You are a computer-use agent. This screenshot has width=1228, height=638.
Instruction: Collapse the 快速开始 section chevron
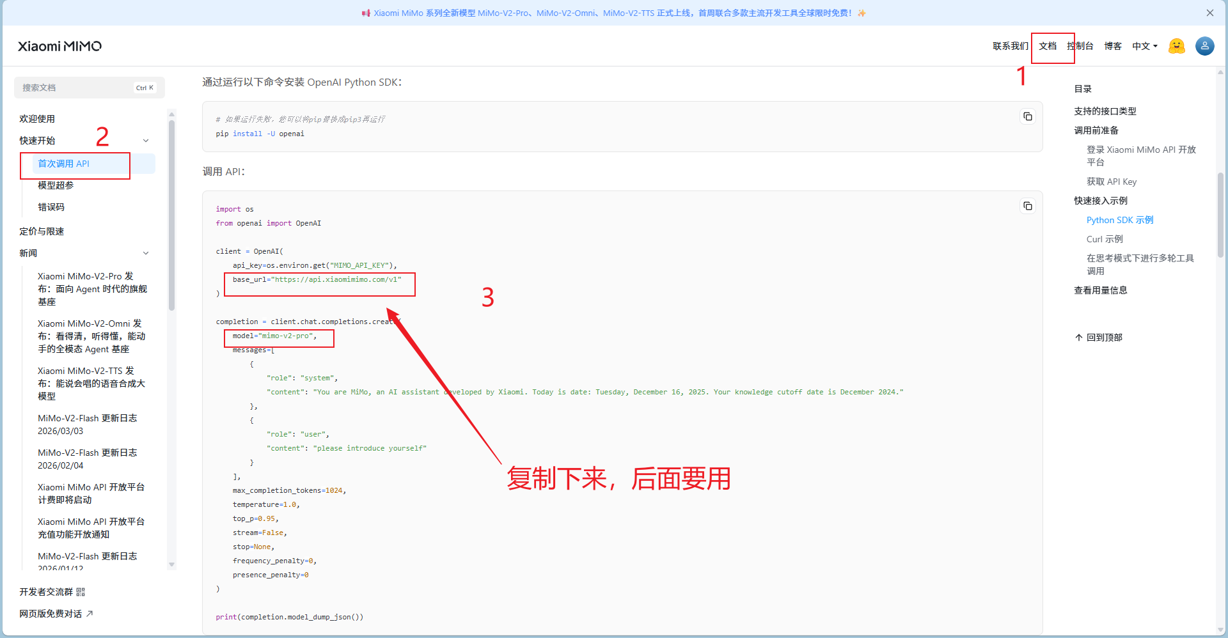point(146,141)
